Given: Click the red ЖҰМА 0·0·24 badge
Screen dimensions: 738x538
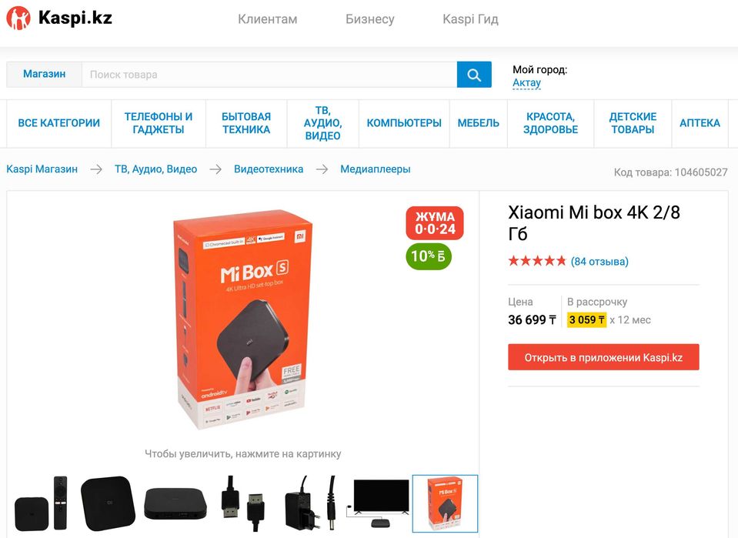Looking at the screenshot, I should (435, 223).
